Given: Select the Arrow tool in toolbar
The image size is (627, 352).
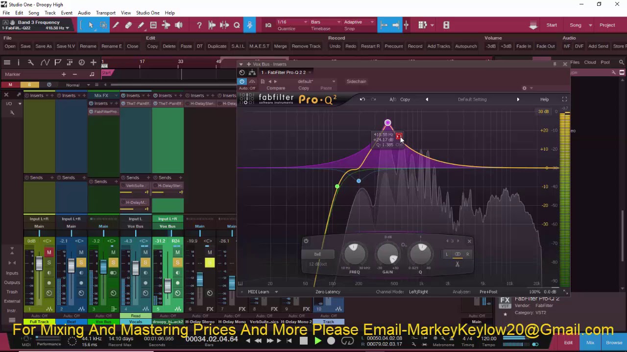Looking at the screenshot, I should pyautogui.click(x=91, y=25).
